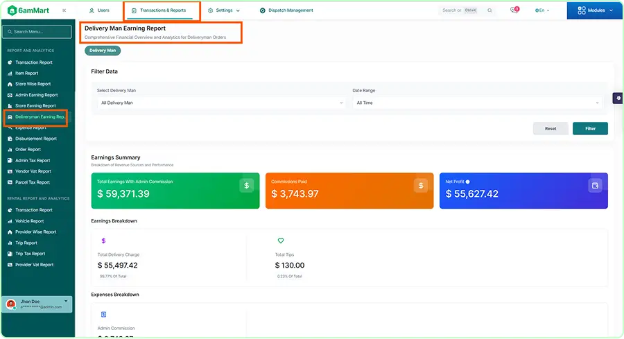The width and height of the screenshot is (624, 339).
Task: Open the Jhon Doe profile menu
Action: point(37,304)
